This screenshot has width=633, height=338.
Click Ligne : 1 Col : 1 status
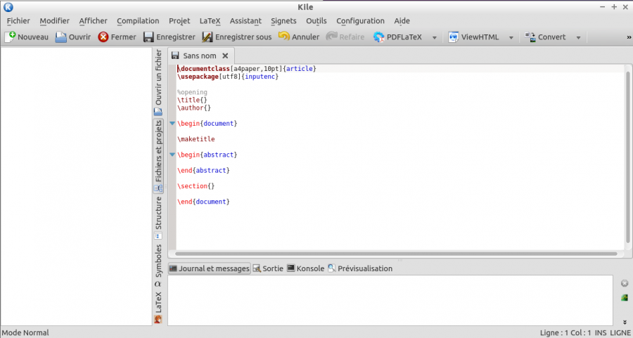coord(565,333)
